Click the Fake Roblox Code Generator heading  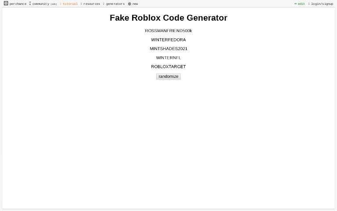click(168, 18)
